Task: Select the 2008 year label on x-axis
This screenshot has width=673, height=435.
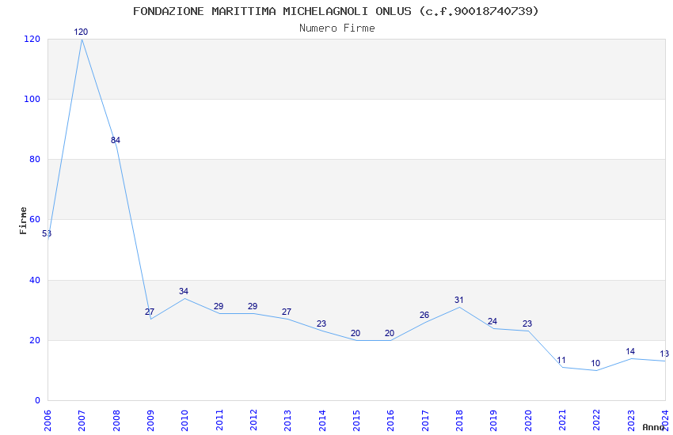Action: pyautogui.click(x=116, y=421)
